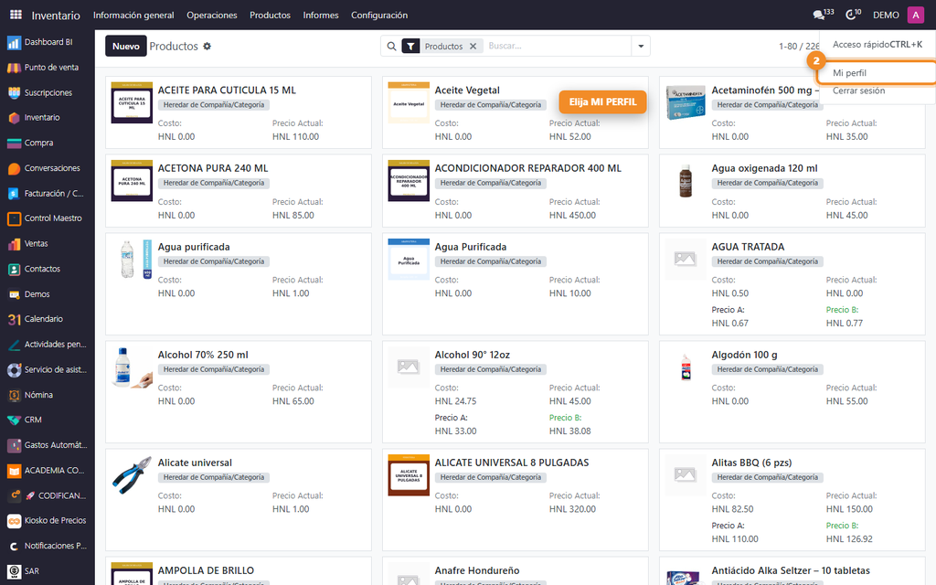Open ALICATE UNIVERSAL 8 PULGADAS product
This screenshot has height=585, width=936.
point(512,463)
